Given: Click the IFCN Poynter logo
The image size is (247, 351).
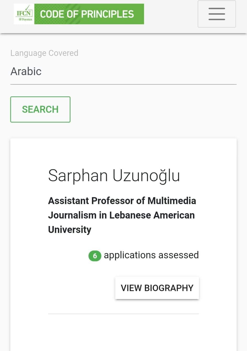Looking at the screenshot, I should pos(24,14).
